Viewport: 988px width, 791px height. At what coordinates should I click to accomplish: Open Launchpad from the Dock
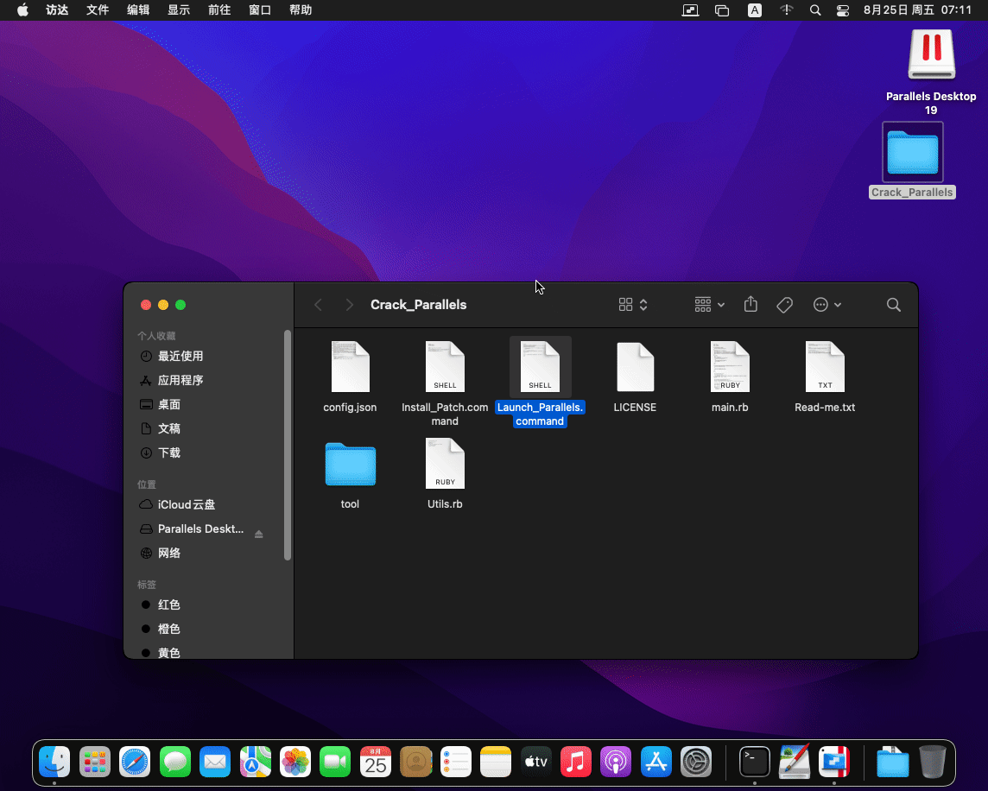click(x=94, y=762)
